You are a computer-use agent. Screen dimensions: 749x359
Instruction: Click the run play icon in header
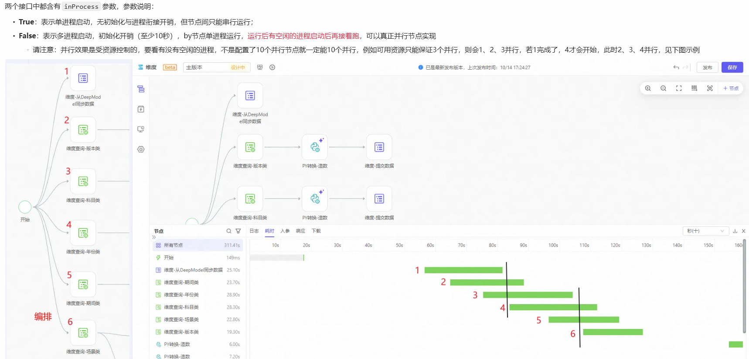tap(272, 67)
